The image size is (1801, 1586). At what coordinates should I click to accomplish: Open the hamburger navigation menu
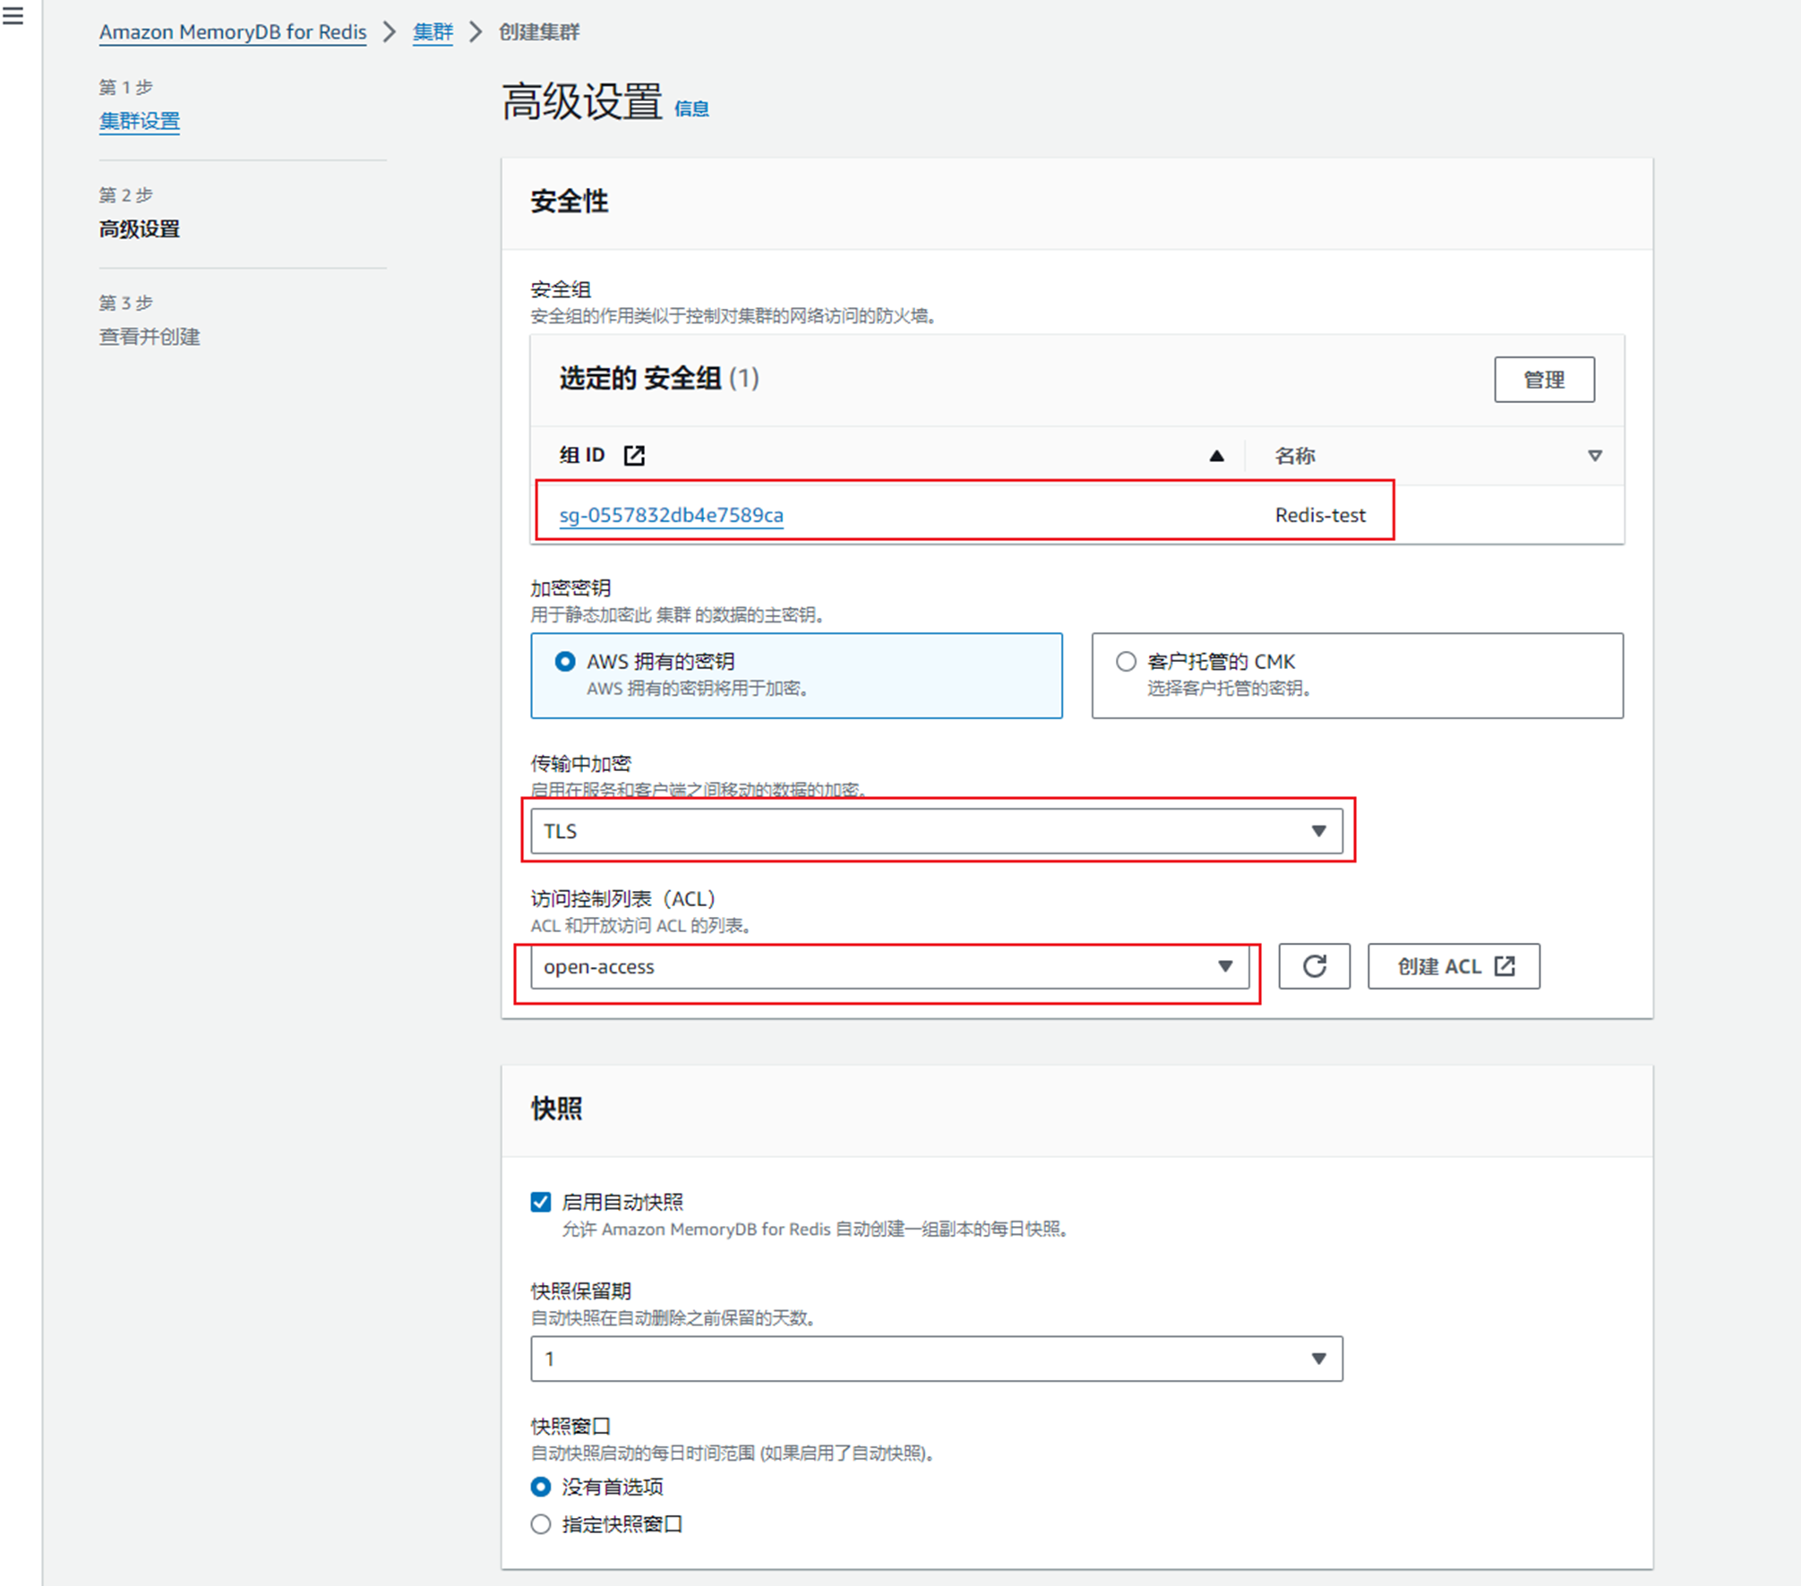click(x=13, y=15)
